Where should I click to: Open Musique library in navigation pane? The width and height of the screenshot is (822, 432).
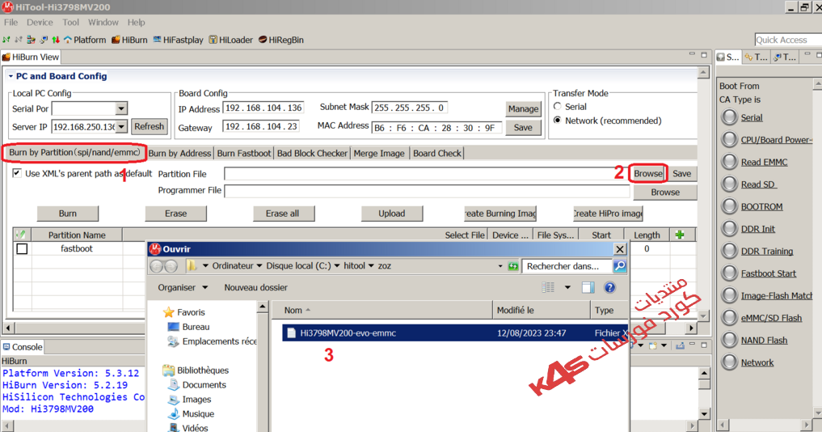(191, 413)
